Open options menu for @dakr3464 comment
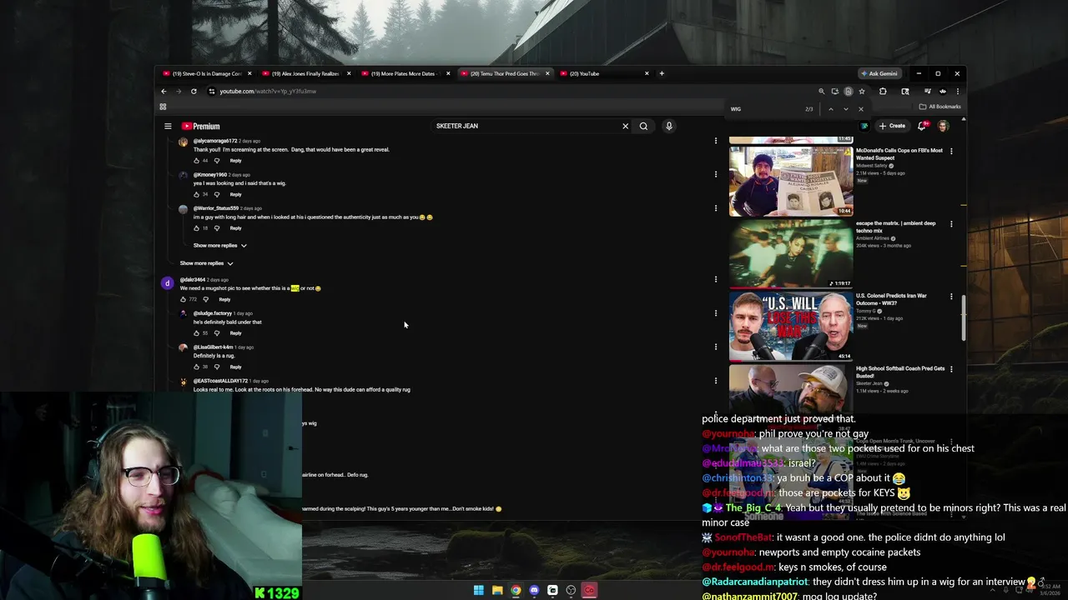Screen dimensions: 1068x600 coord(715,279)
